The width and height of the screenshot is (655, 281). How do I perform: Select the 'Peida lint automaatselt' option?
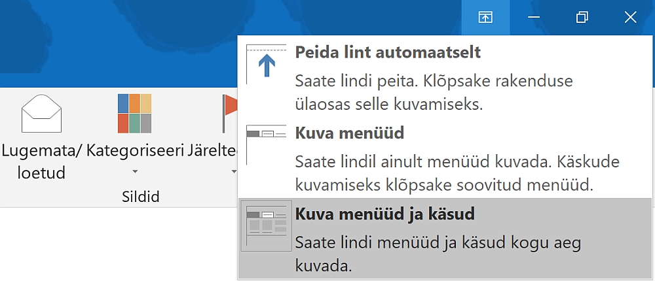[388, 52]
